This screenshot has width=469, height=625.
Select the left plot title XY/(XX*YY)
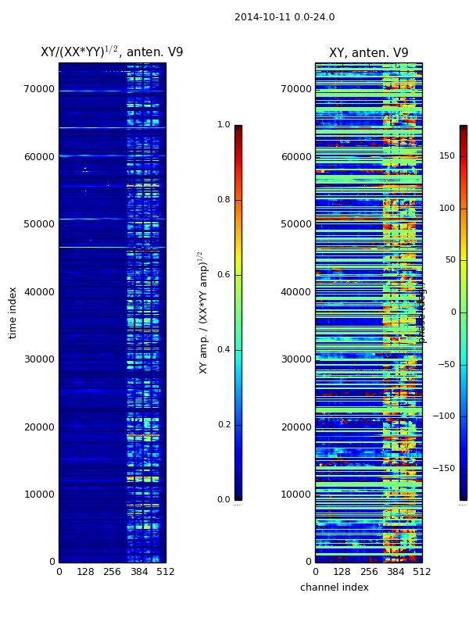tap(112, 52)
